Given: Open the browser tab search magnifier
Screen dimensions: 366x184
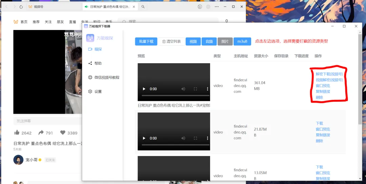Looking at the screenshot, I should pyautogui.click(x=143, y=7).
